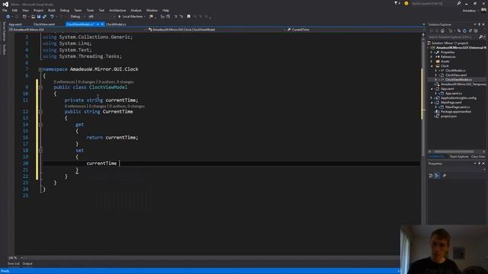Switch to Class View tab
488x274 pixels.
click(478, 157)
